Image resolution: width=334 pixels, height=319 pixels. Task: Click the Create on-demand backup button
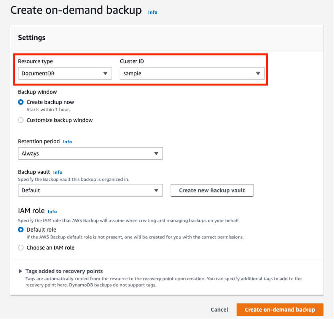[x=280, y=309]
